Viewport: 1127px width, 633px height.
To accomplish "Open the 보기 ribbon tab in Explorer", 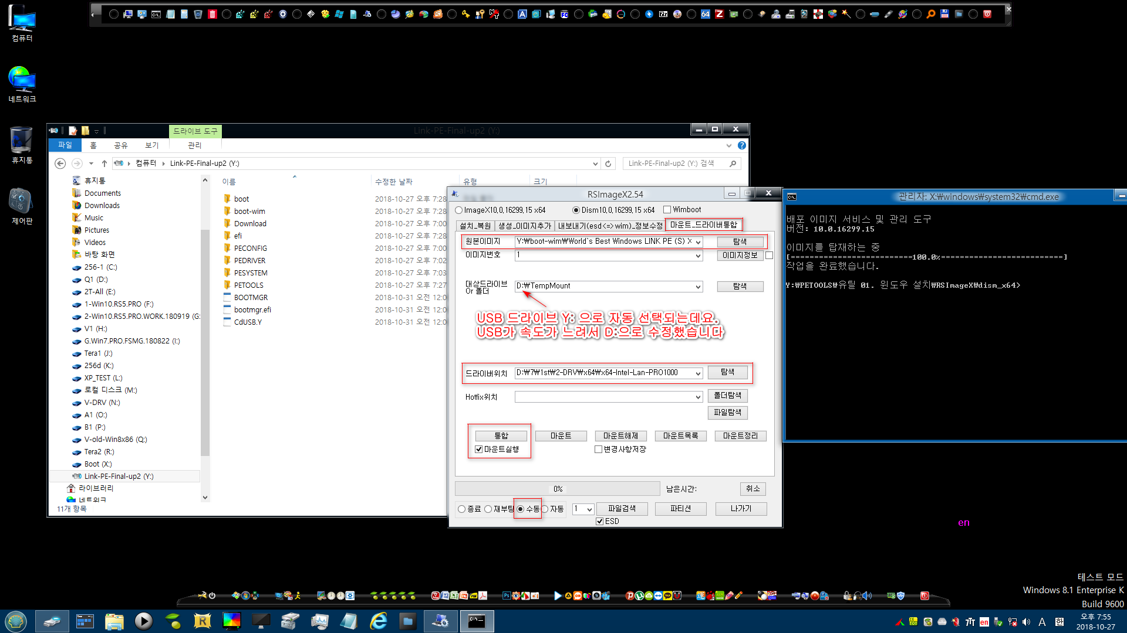I will click(x=151, y=145).
